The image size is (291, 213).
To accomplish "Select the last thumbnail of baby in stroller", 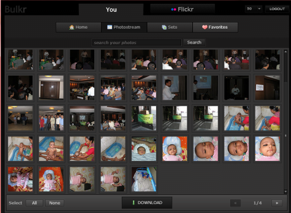I will pos(144,179).
